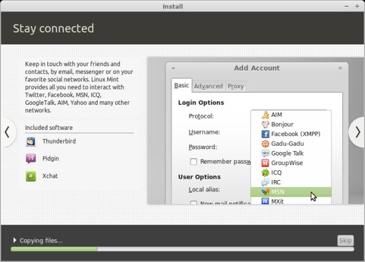Click the Xchat software name

(50, 176)
